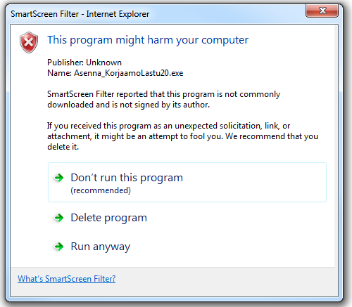
Task: Click the heading This program might harm your computer
Action: point(148,40)
